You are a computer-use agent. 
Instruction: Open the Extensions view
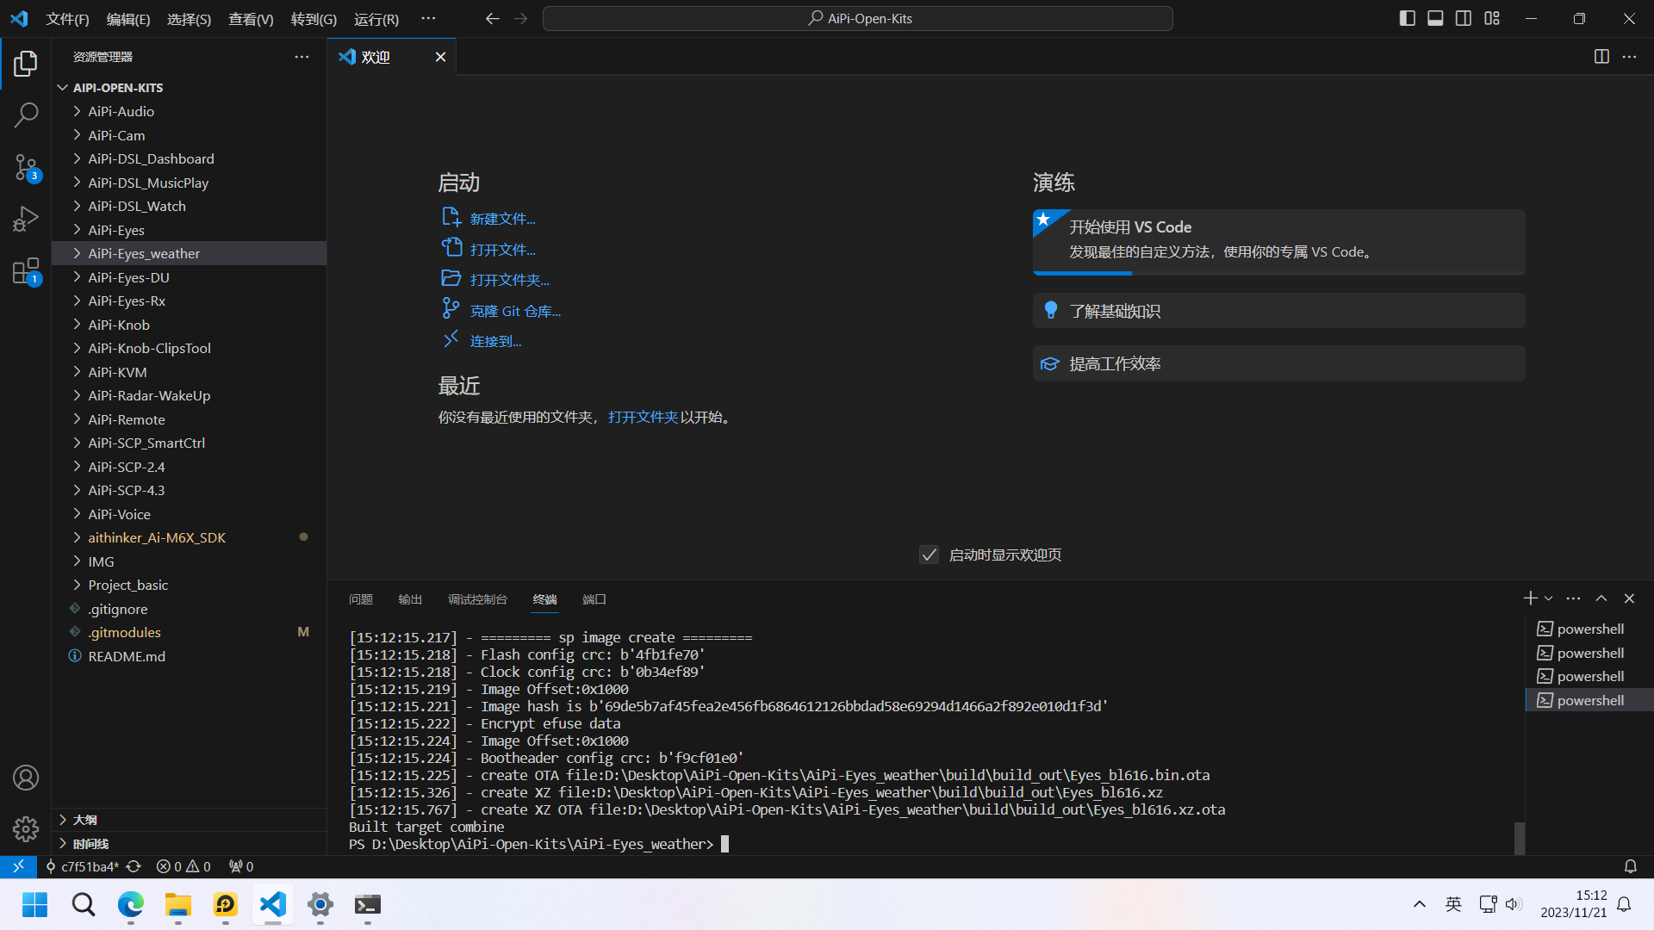pos(26,271)
